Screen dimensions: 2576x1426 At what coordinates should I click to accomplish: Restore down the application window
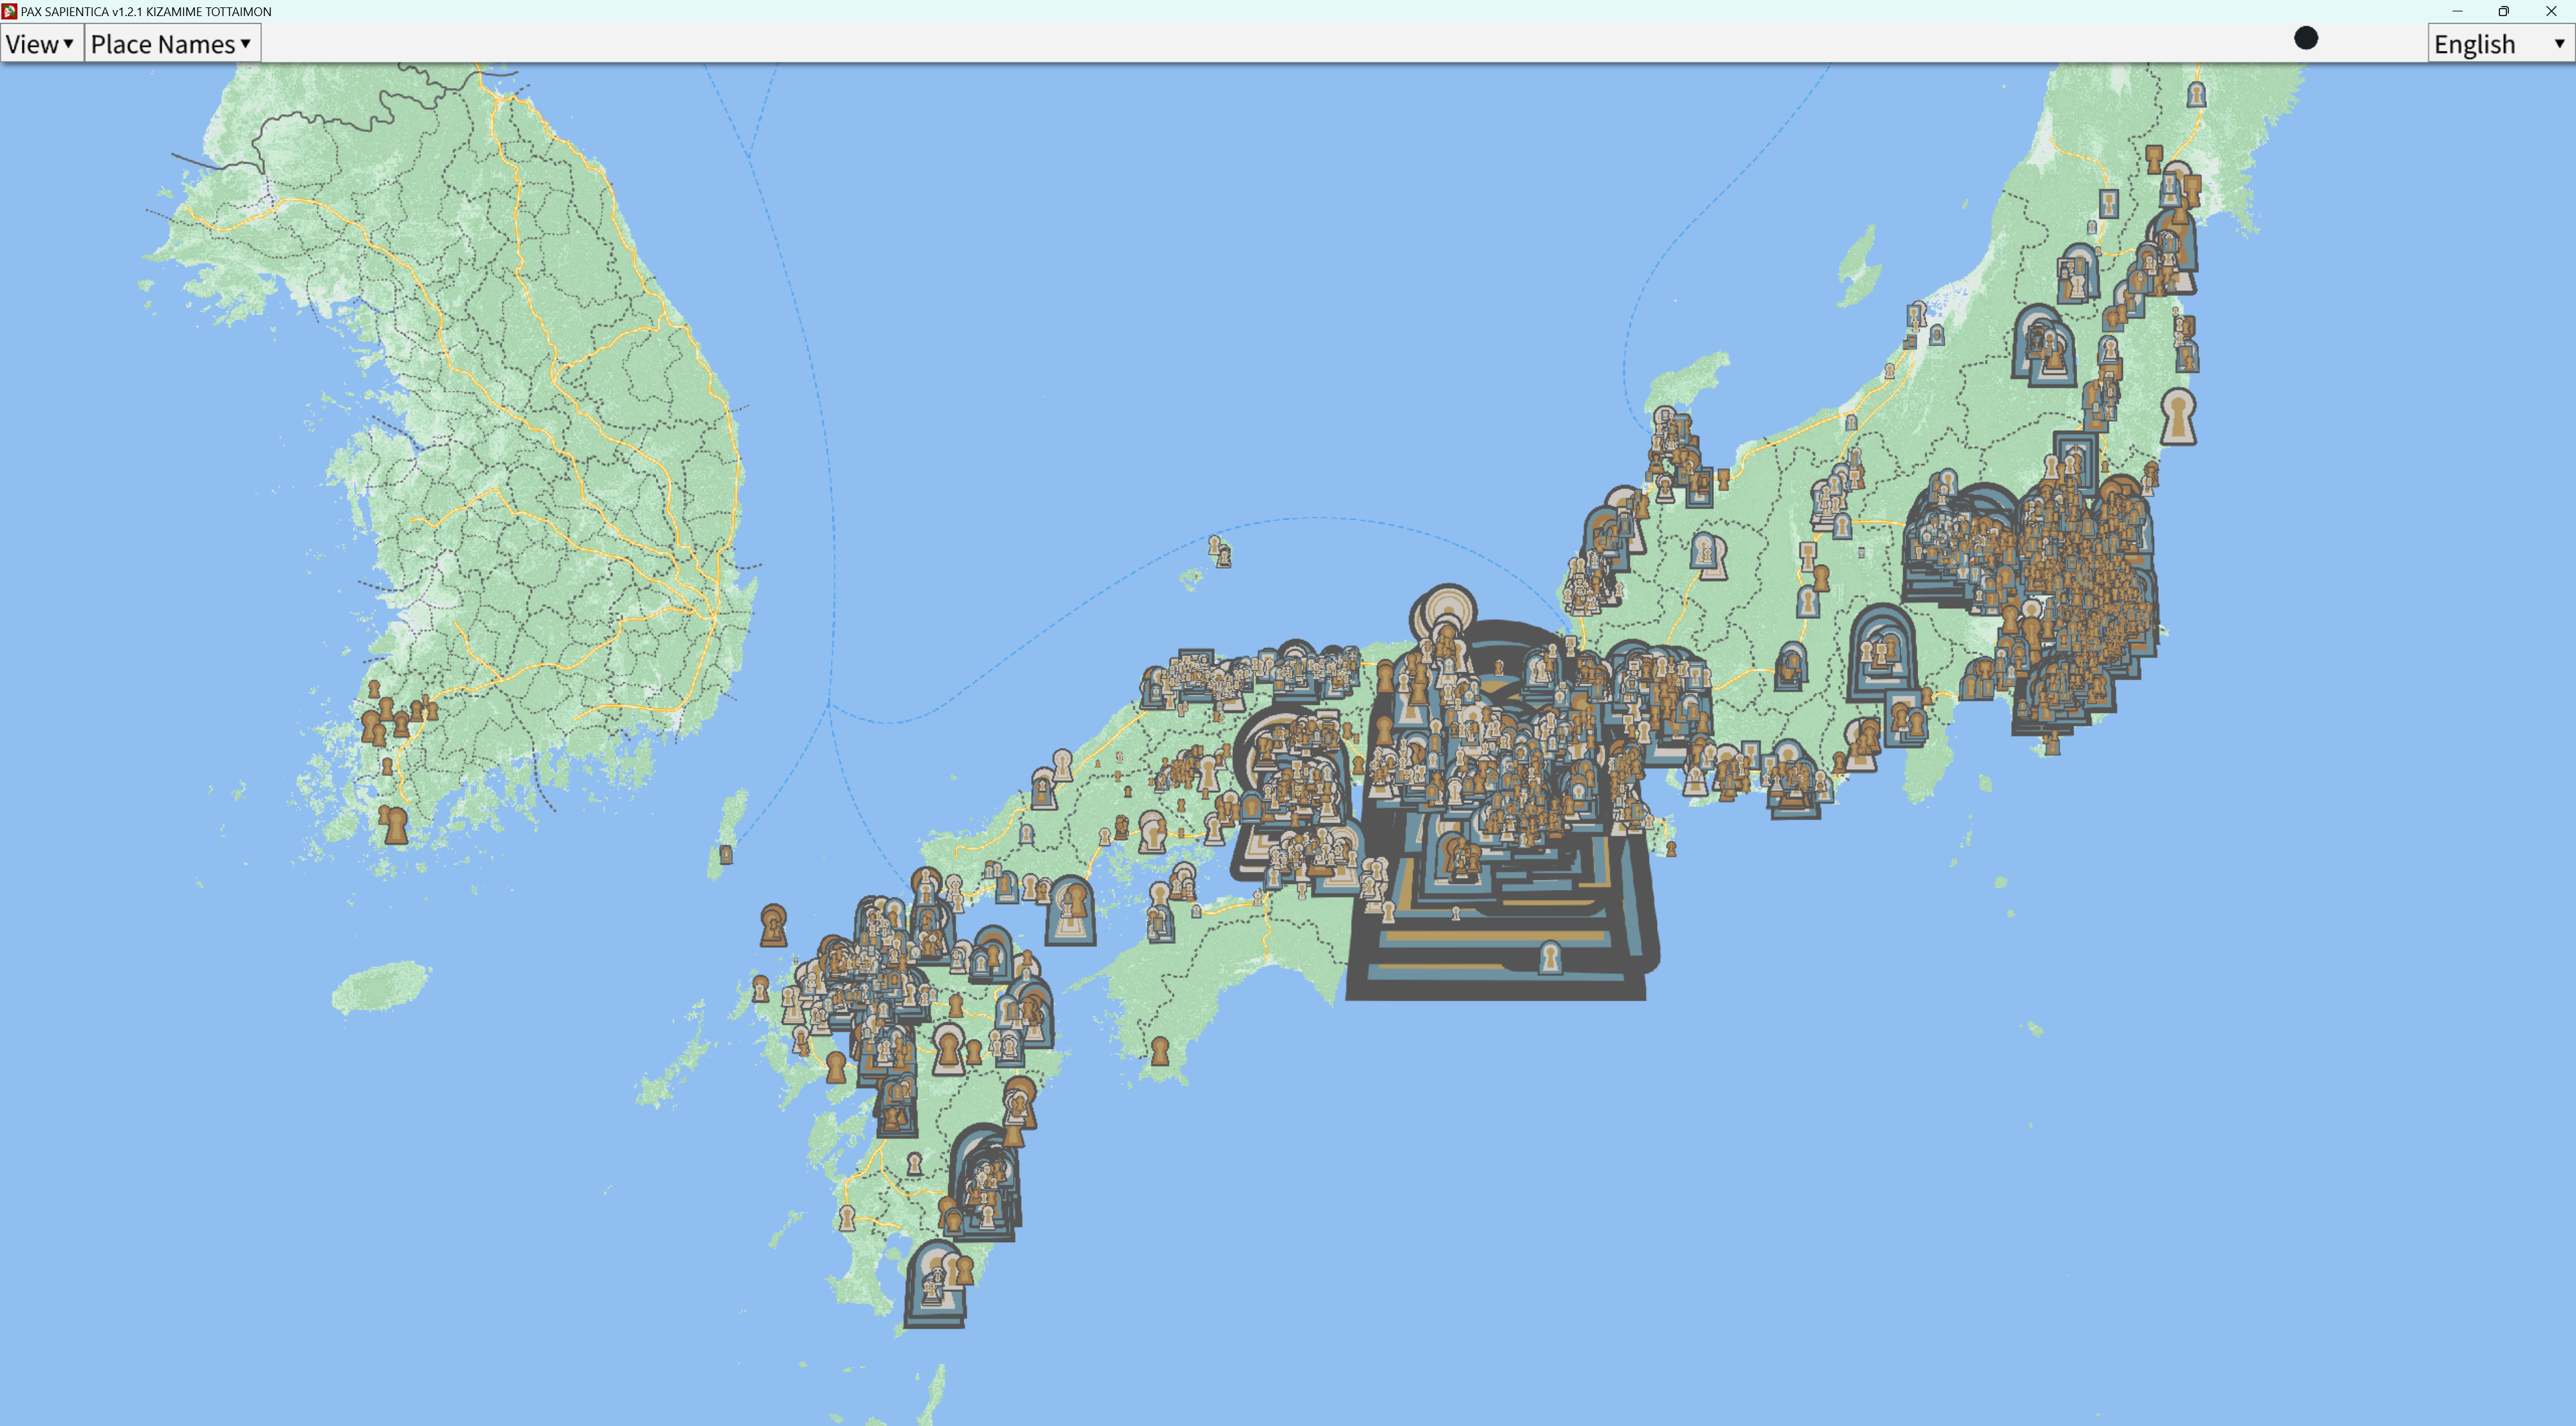tap(2503, 11)
